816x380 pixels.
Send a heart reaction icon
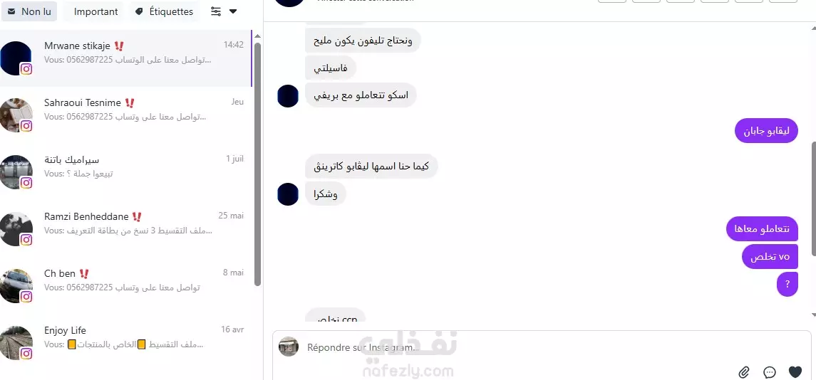795,372
